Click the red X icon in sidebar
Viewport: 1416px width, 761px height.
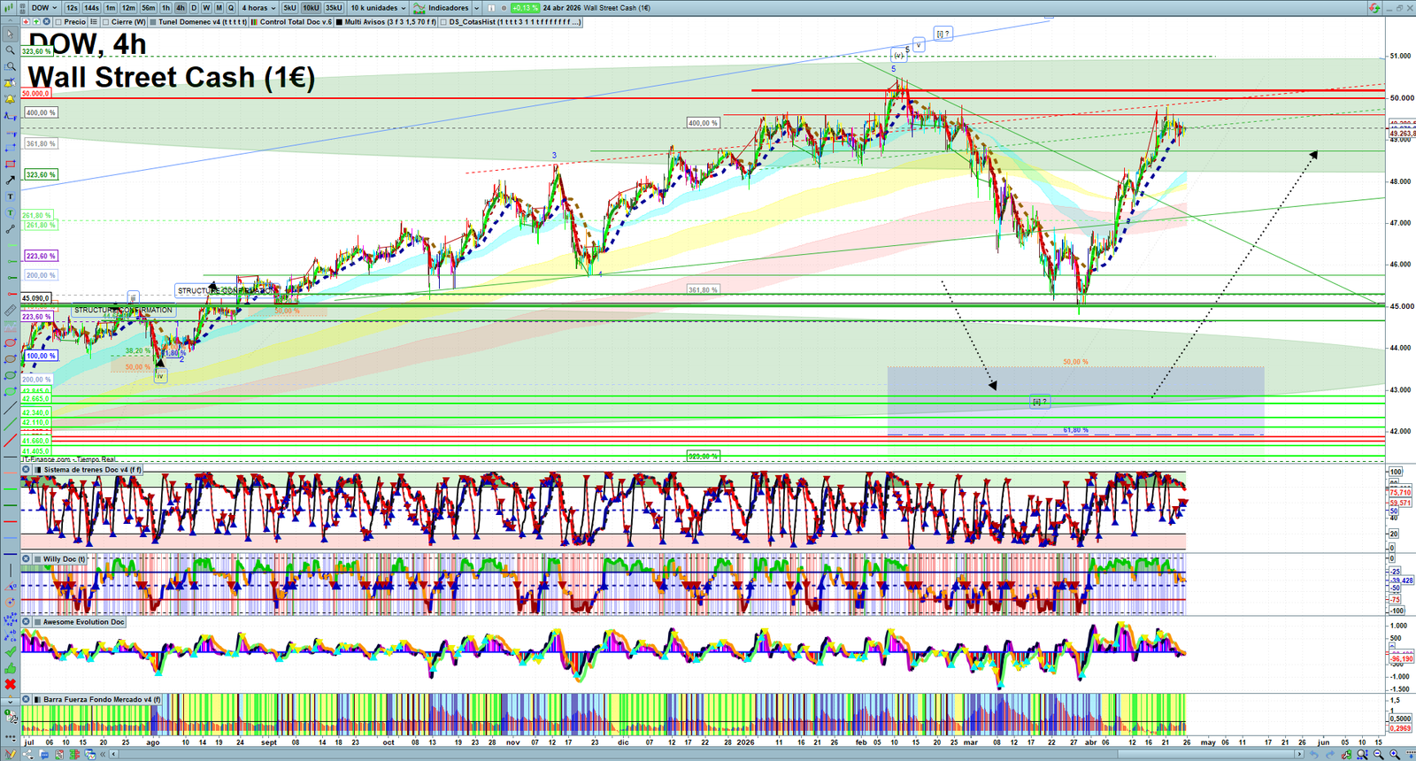[10, 684]
